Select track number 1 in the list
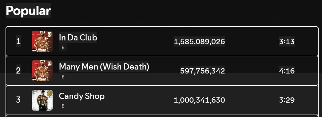The height and width of the screenshot is (117, 322). pos(18,42)
